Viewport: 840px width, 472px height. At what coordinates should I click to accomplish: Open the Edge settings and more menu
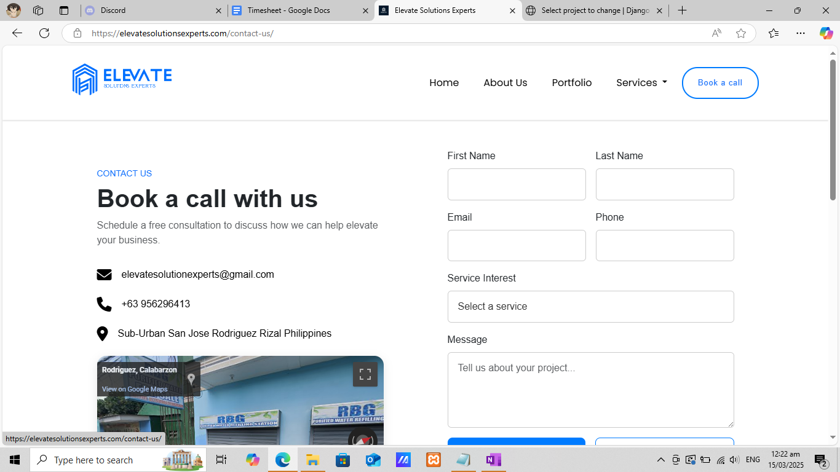(x=800, y=33)
